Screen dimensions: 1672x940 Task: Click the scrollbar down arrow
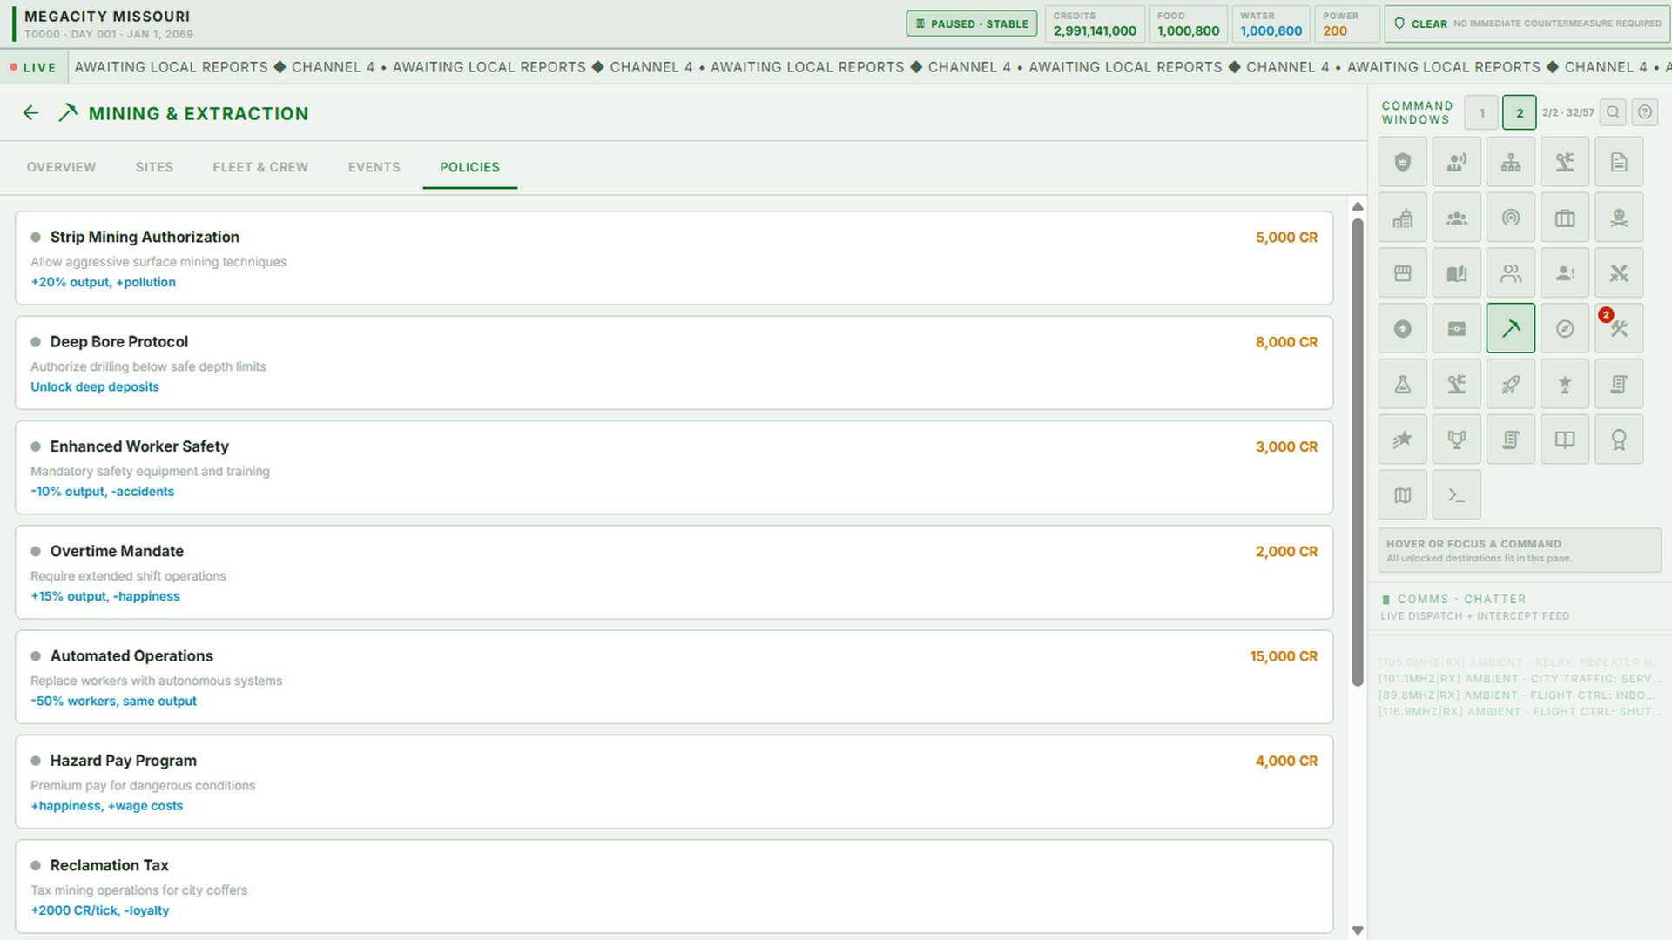click(x=1358, y=930)
